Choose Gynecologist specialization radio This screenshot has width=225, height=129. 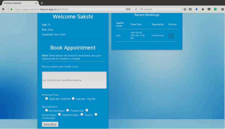click(x=87, y=110)
